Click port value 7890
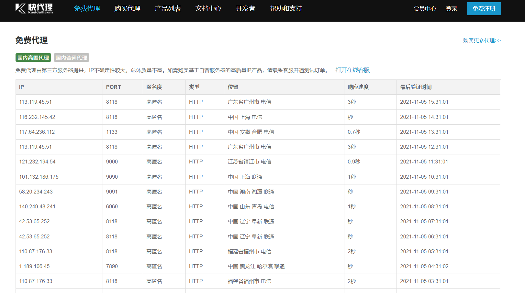525x293 pixels. (112, 266)
